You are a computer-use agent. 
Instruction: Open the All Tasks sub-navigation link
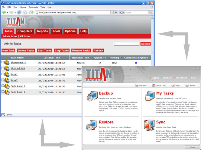25,36
